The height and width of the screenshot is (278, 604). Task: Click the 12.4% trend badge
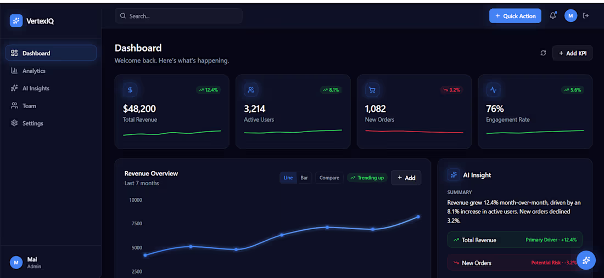pyautogui.click(x=209, y=90)
